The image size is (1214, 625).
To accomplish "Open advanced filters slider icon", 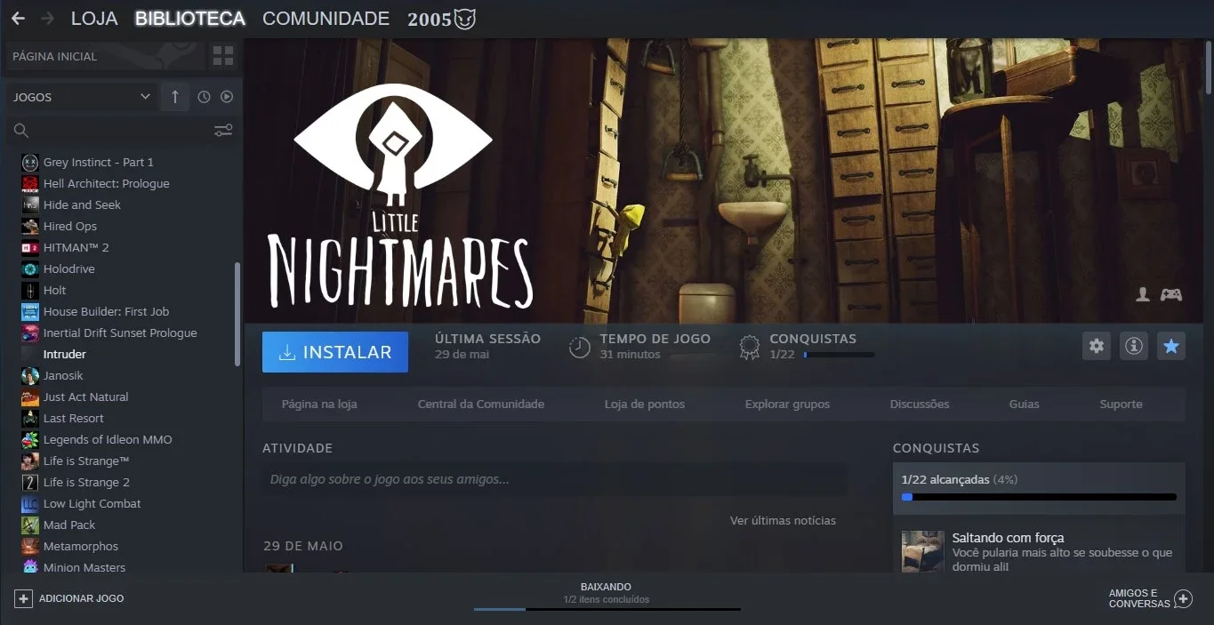I will coord(223,131).
